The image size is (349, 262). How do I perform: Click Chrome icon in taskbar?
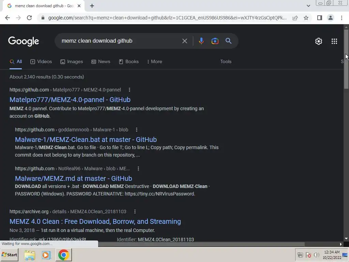(64, 255)
